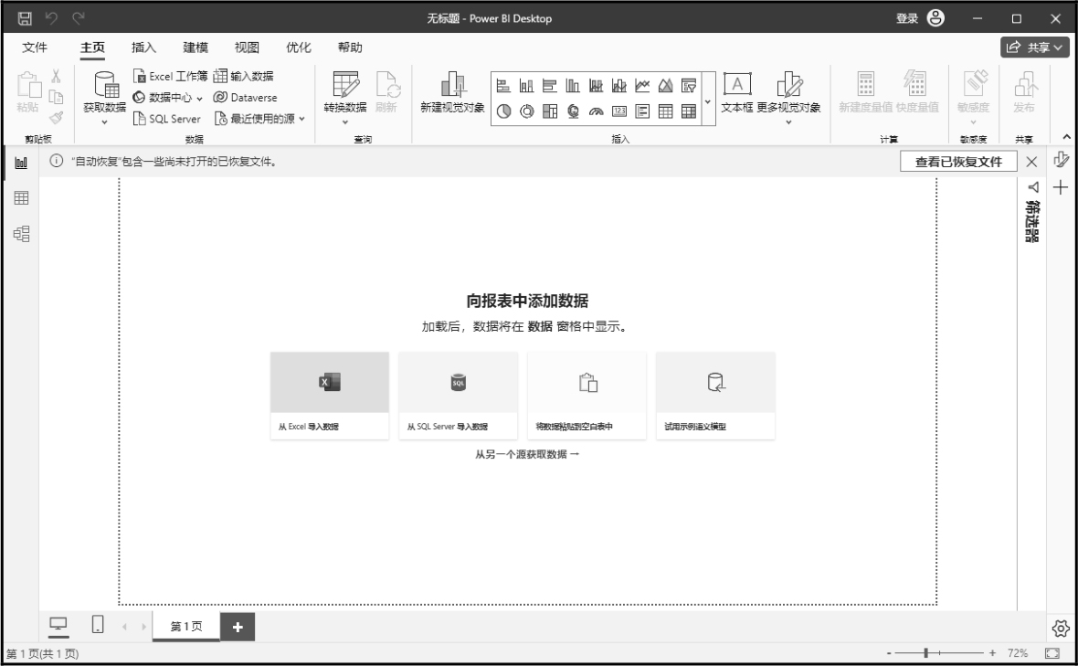Viewport: 1078px width, 666px height.
Task: Insert a line chart visual
Action: [642, 85]
